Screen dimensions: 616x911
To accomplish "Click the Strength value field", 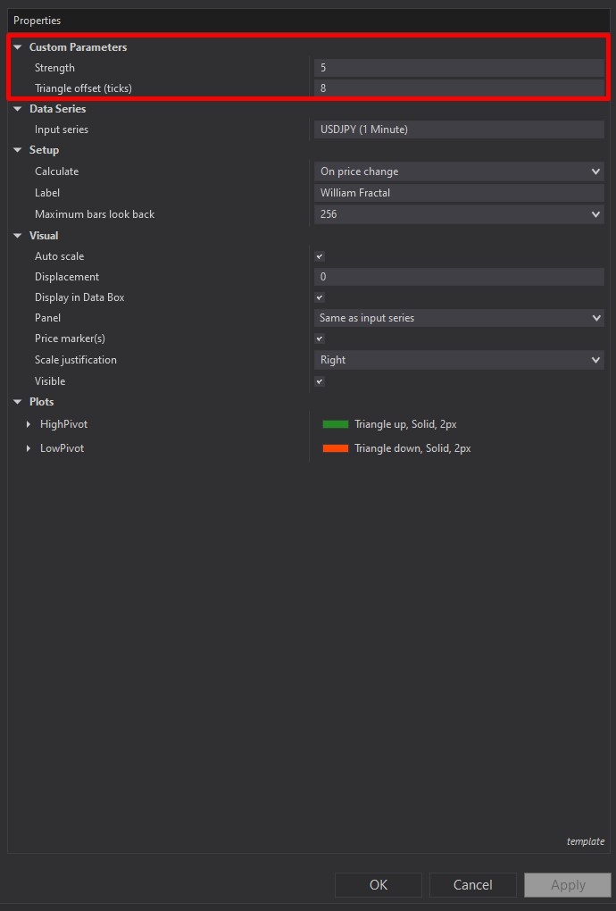I will point(459,68).
